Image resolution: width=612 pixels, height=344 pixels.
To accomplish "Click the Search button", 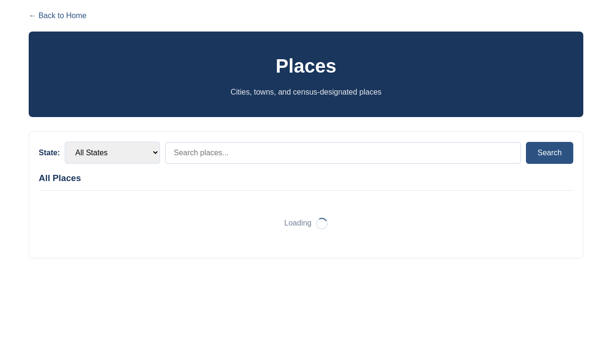I will 549,153.
